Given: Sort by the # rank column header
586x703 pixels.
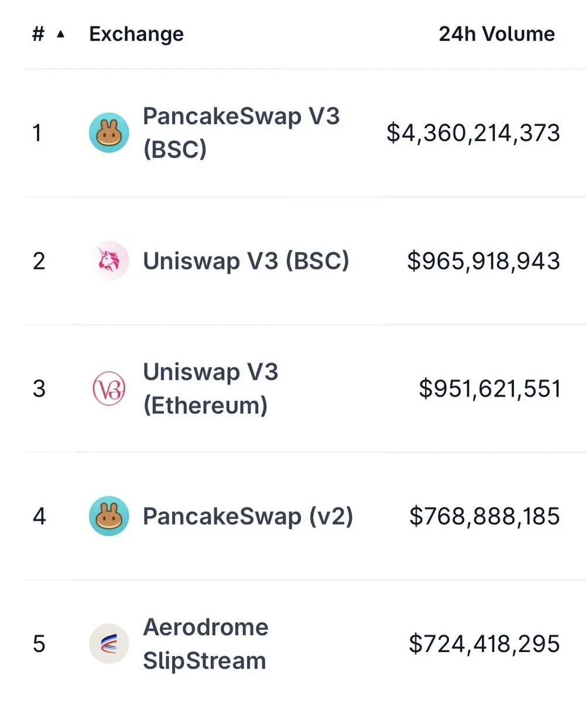Looking at the screenshot, I should (x=38, y=35).
